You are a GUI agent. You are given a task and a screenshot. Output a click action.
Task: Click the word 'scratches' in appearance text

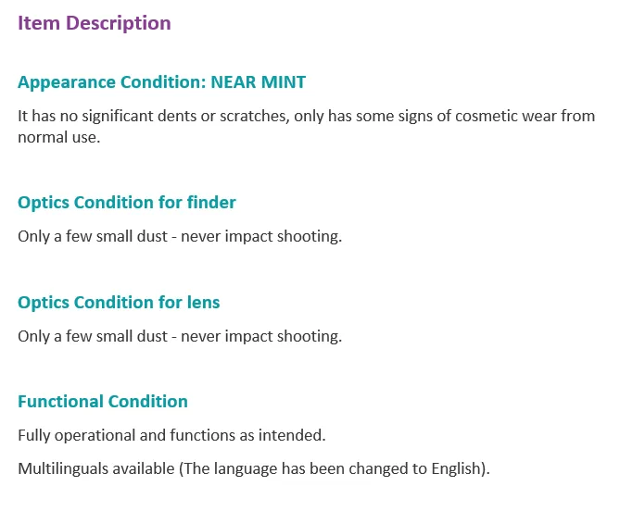pos(255,116)
